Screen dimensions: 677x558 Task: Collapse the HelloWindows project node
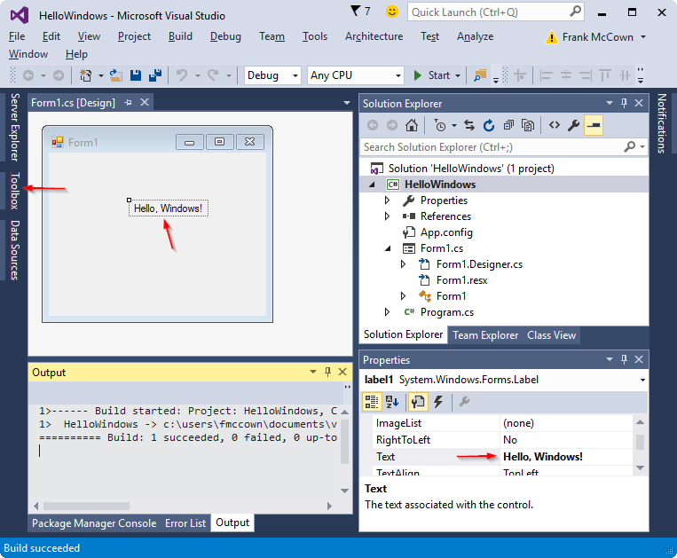pyautogui.click(x=372, y=185)
